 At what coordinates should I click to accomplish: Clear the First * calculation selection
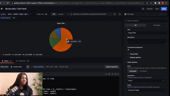pos(163,81)
